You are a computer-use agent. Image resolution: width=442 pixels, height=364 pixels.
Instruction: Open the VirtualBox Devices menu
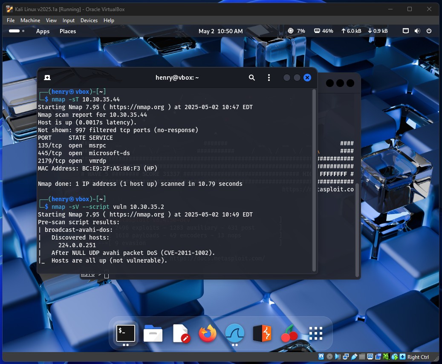[x=89, y=20]
